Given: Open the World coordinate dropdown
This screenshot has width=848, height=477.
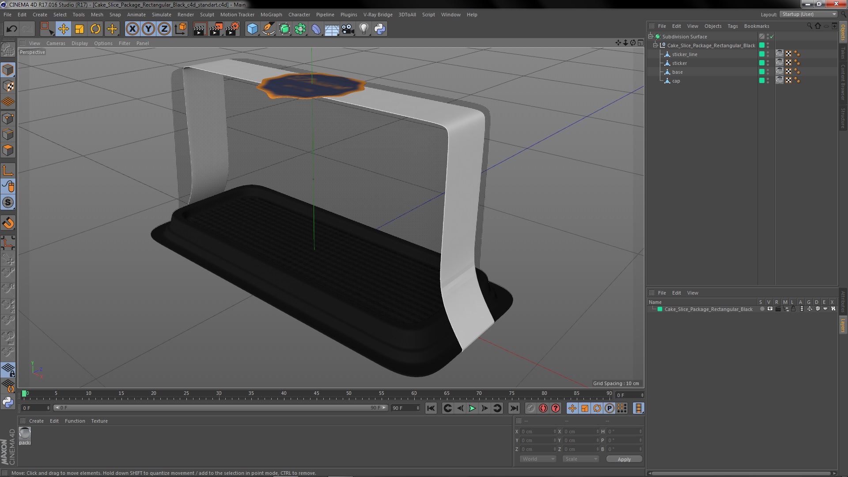Looking at the screenshot, I should click(538, 459).
